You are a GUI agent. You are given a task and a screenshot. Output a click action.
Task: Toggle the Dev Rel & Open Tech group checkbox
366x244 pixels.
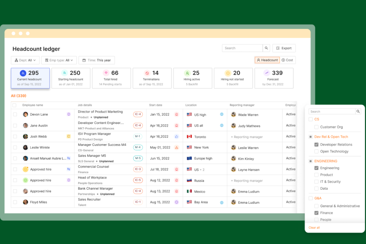[310, 137]
